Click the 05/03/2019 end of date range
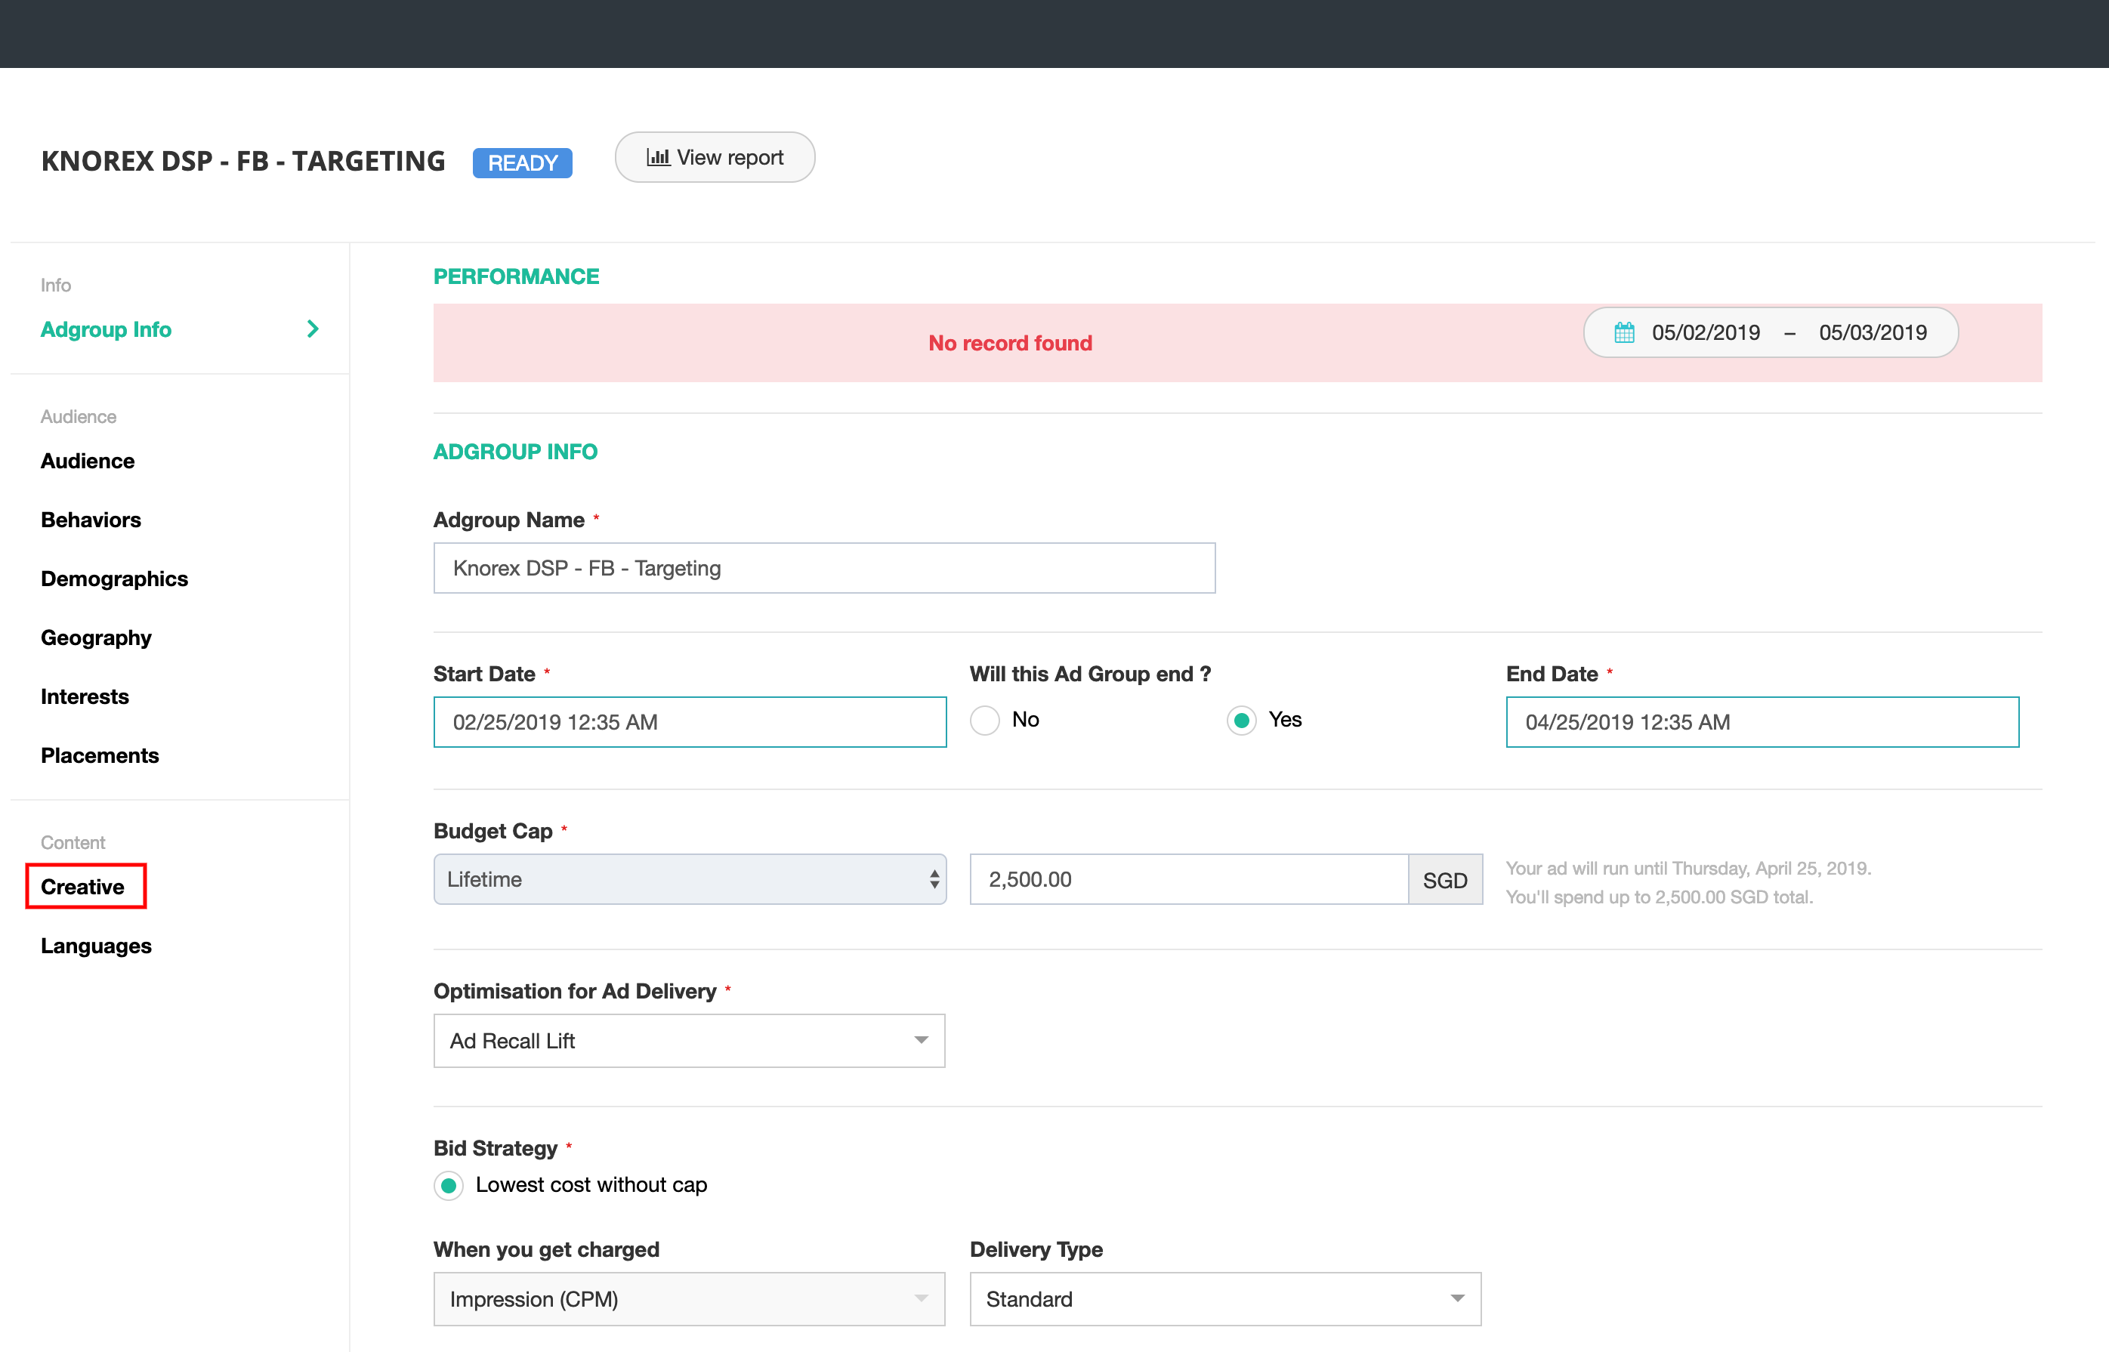2109x1352 pixels. click(x=1873, y=333)
